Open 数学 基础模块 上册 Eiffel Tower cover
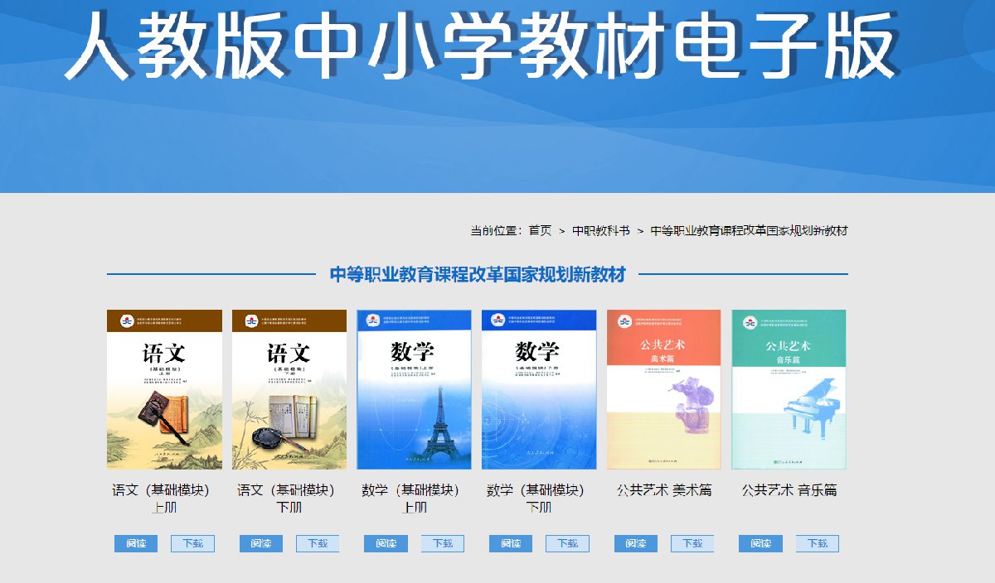 coord(414,390)
